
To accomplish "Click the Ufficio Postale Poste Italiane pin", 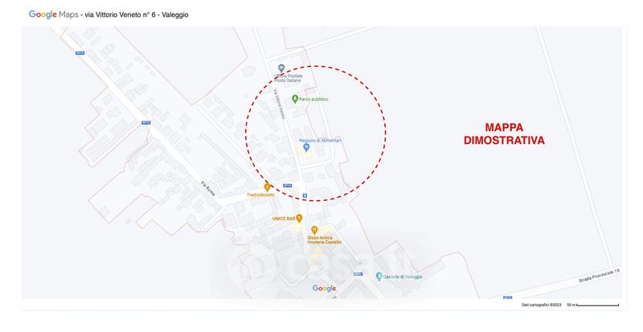I will [281, 68].
